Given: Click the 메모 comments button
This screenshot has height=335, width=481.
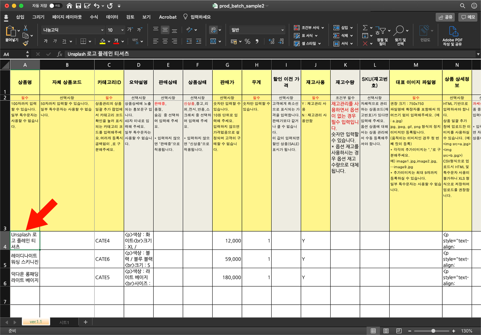Looking at the screenshot, I should tap(468, 17).
